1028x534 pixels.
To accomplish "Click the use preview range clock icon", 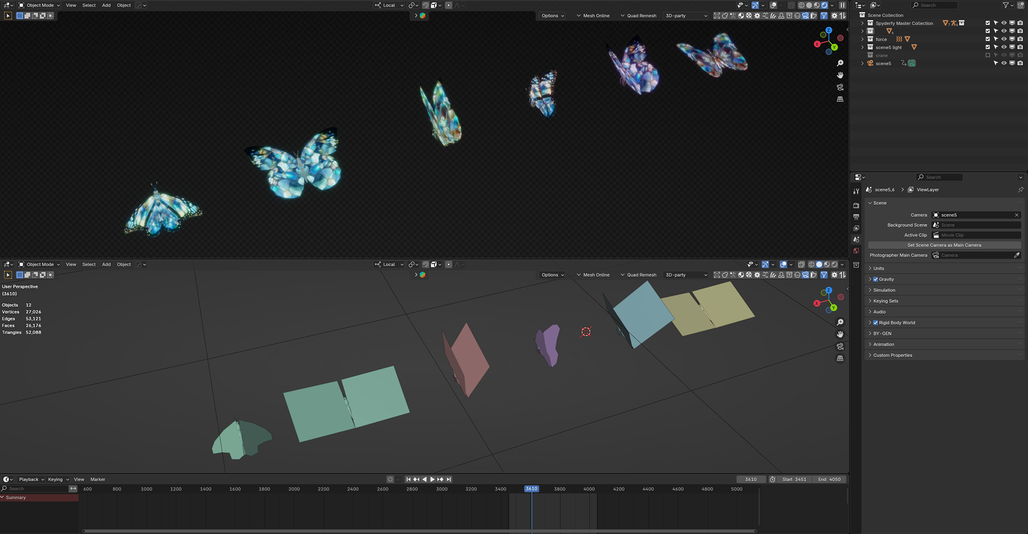I will (773, 479).
